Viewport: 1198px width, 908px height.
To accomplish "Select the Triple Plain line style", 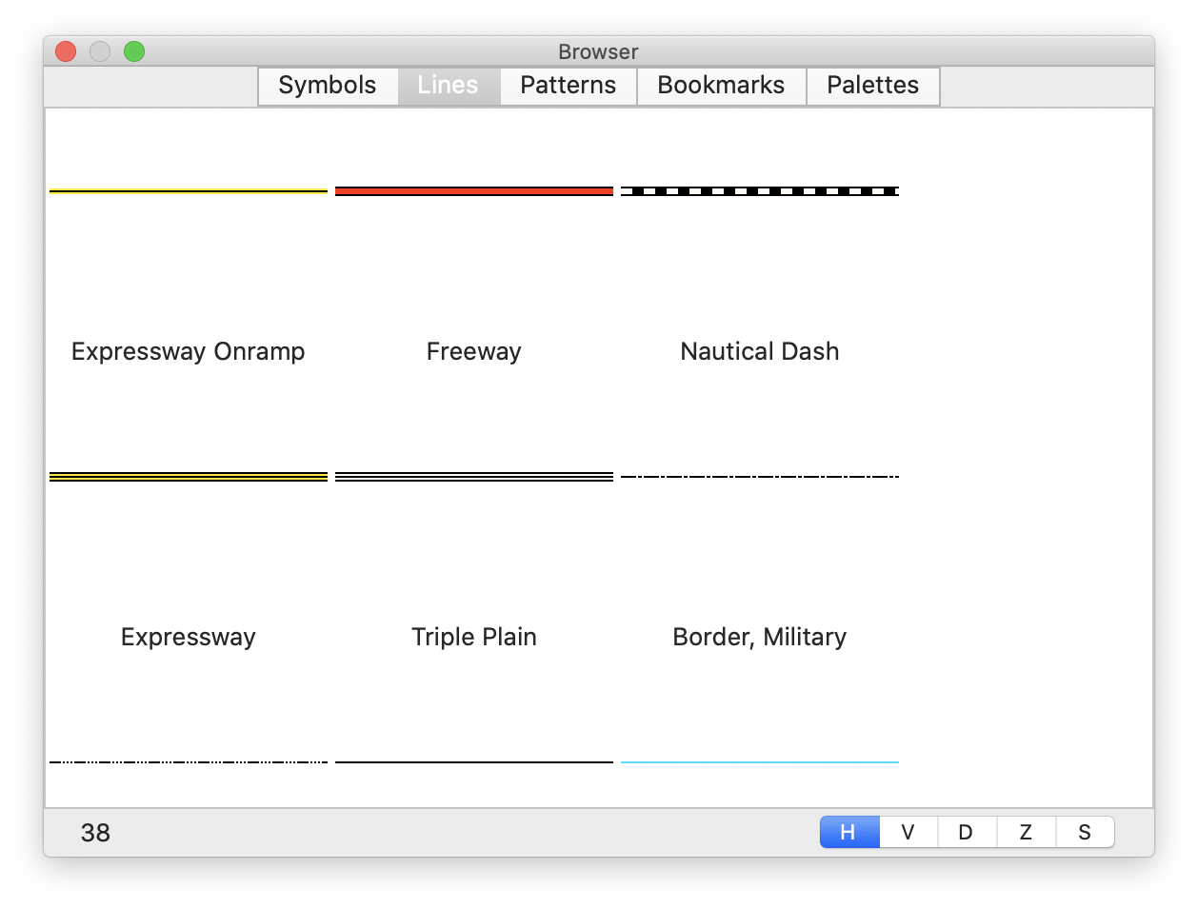I will (x=473, y=475).
